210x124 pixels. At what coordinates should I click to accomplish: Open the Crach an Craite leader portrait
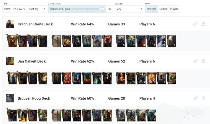[10, 24]
